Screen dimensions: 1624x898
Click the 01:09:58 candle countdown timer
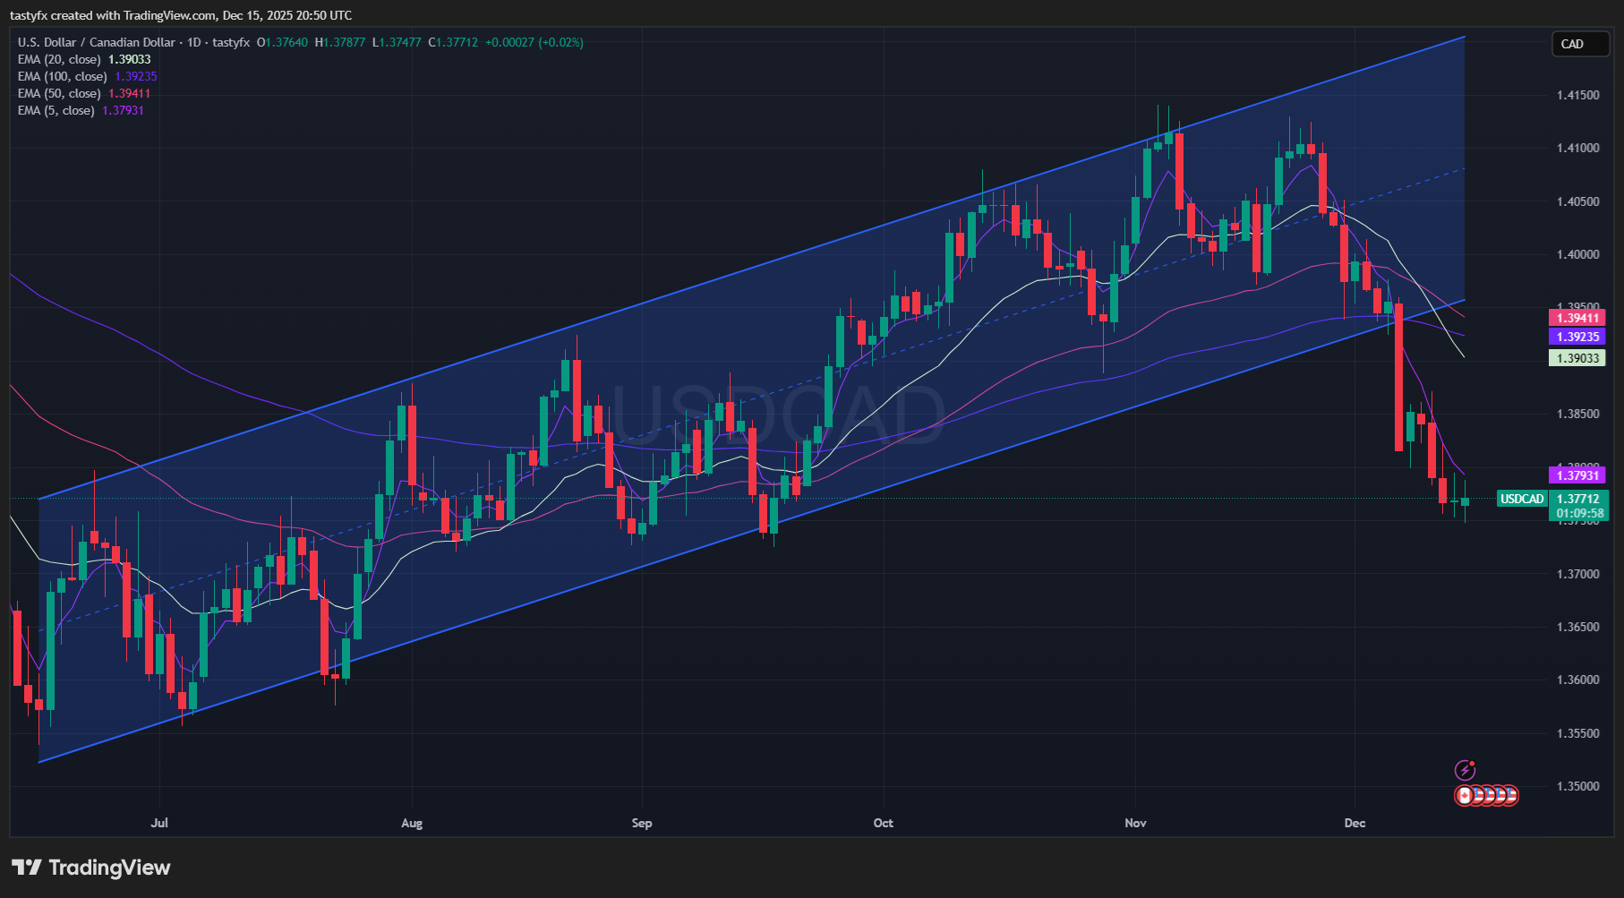pos(1577,512)
